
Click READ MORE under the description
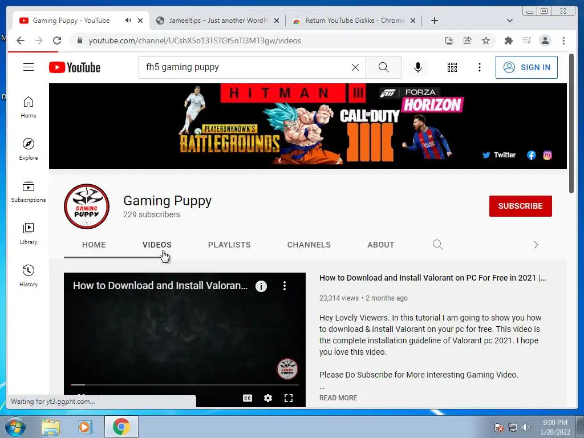[x=338, y=398]
